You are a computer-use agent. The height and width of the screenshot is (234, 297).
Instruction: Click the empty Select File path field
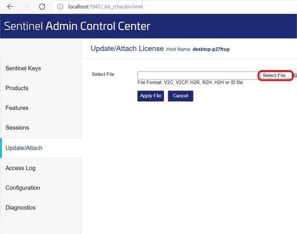pyautogui.click(x=198, y=76)
